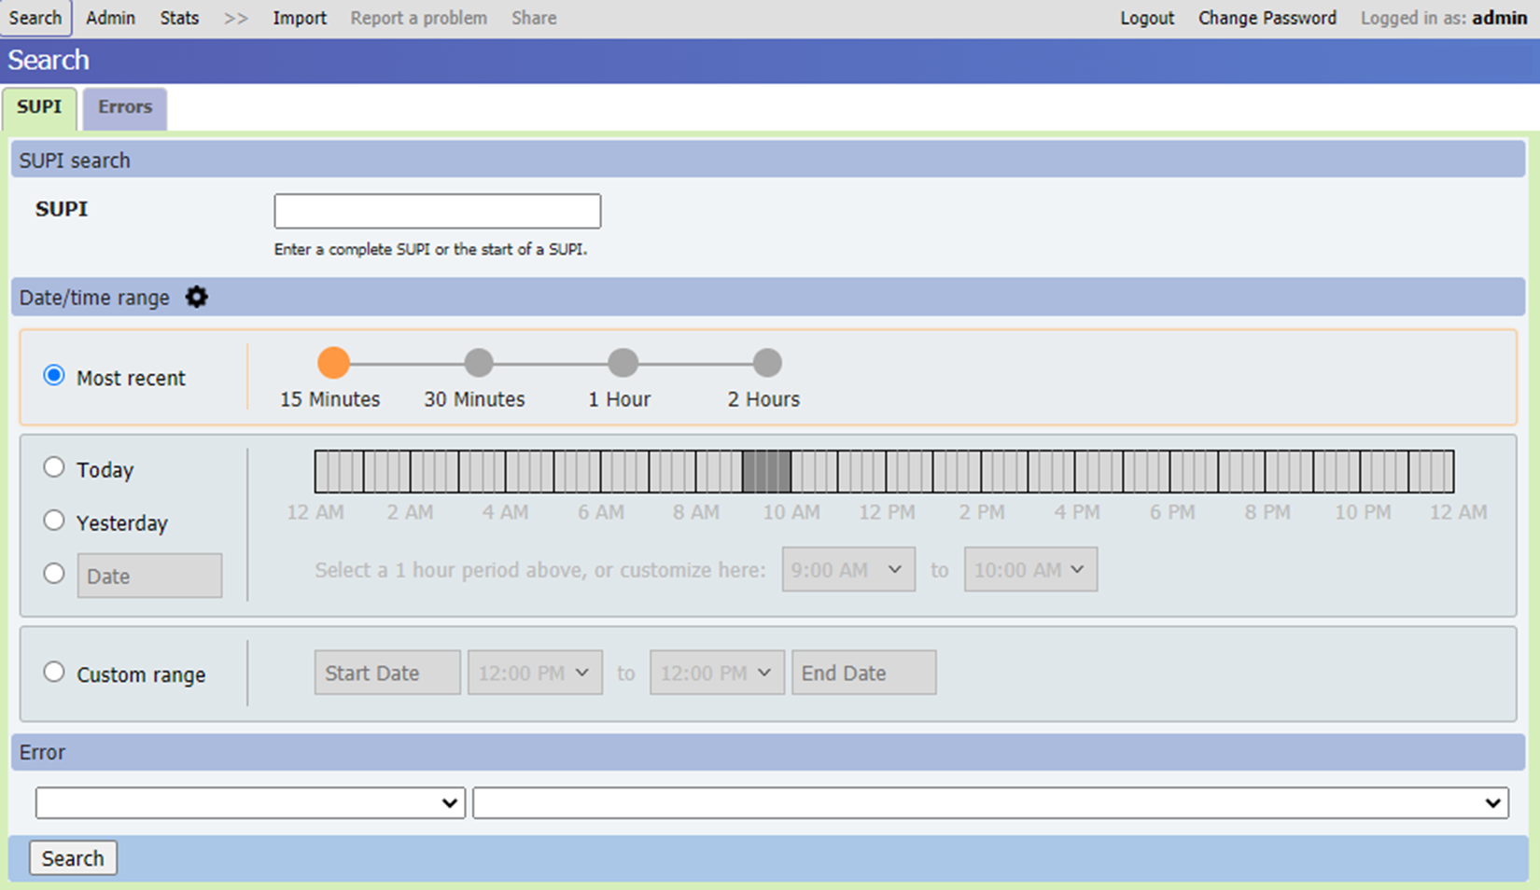Open the 9:00 AM time dropdown
The height and width of the screenshot is (890, 1540).
(847, 569)
